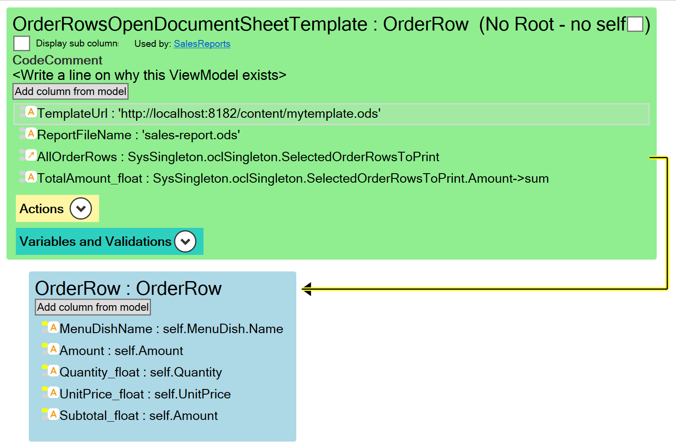This screenshot has height=447, width=676.
Task: Select the ReportFileName column expression
Action: [191, 135]
